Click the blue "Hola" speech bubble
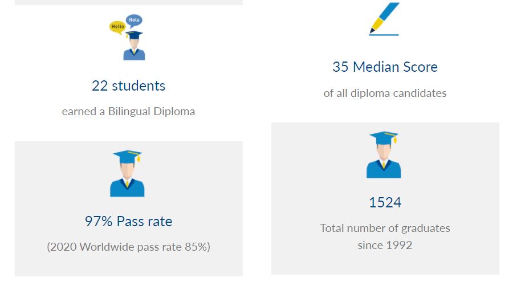Viewport: 513px width, 290px height. 134,21
